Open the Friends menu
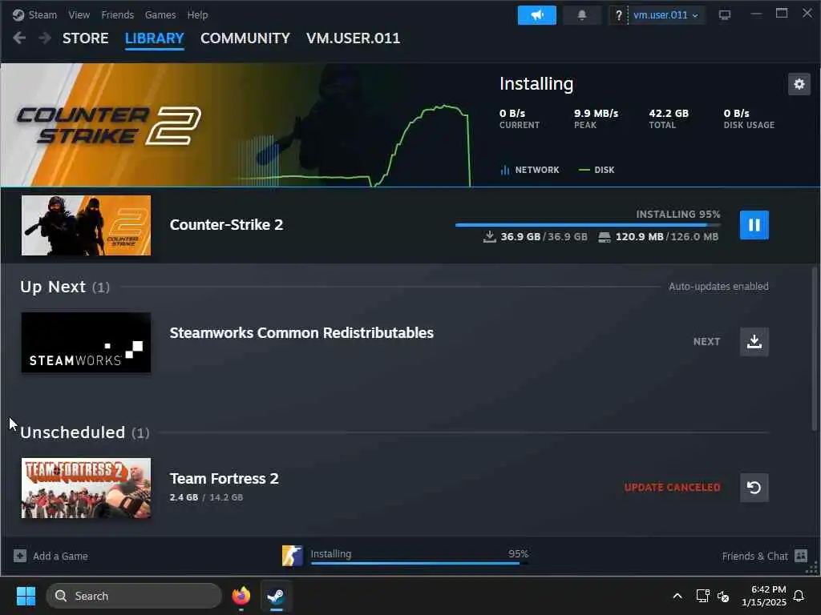This screenshot has width=821, height=615. (117, 14)
